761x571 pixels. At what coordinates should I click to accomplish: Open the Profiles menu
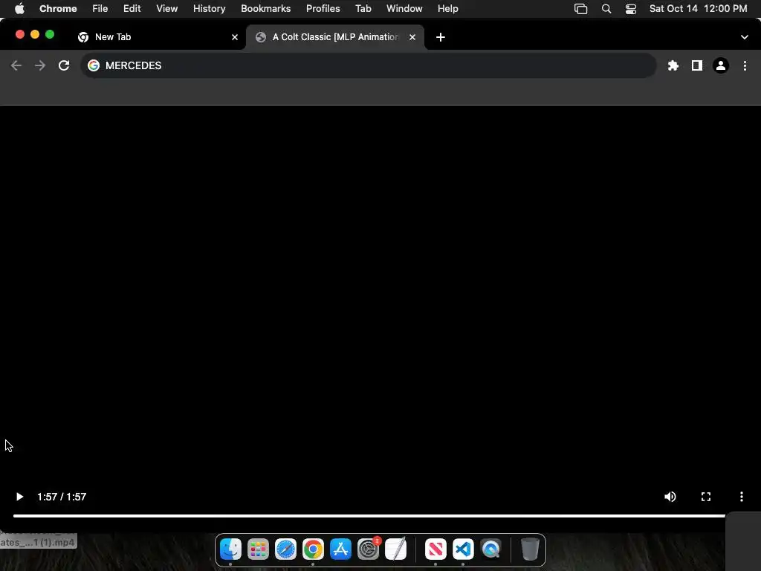323,8
